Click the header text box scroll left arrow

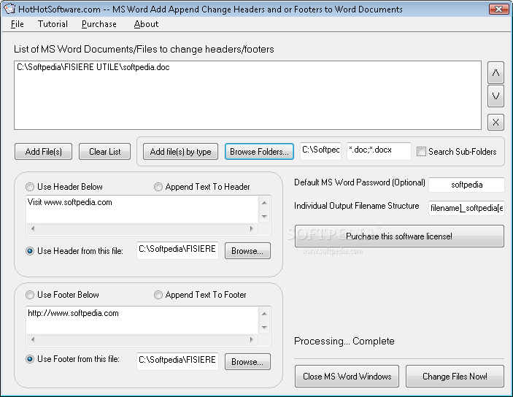pyautogui.click(x=33, y=228)
